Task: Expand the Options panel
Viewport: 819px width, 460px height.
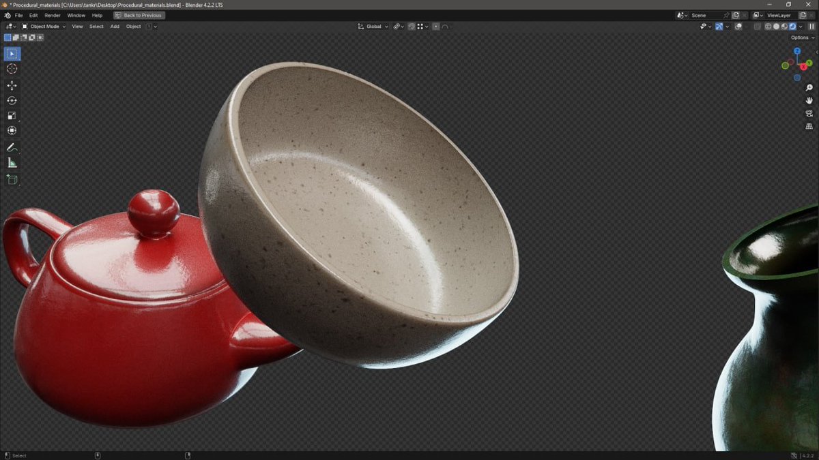Action: tap(799, 37)
